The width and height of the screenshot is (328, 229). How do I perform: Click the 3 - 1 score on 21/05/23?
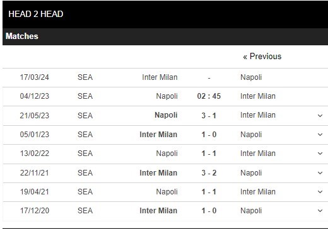coord(209,116)
